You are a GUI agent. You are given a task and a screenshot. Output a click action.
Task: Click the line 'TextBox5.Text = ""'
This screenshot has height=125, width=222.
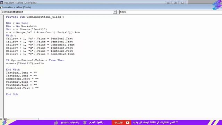[22, 85]
